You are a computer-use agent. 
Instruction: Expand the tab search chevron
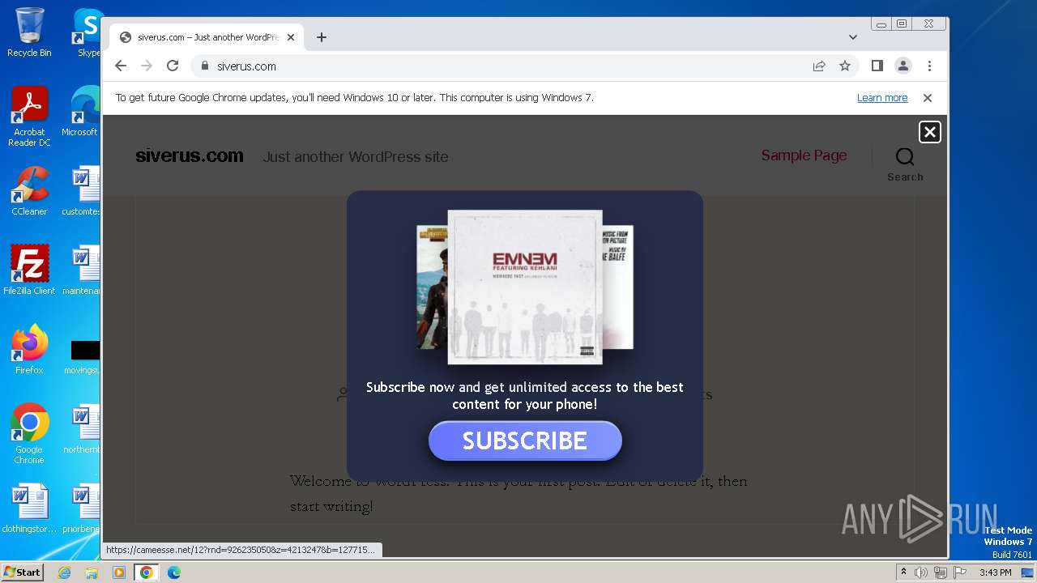[853, 37]
